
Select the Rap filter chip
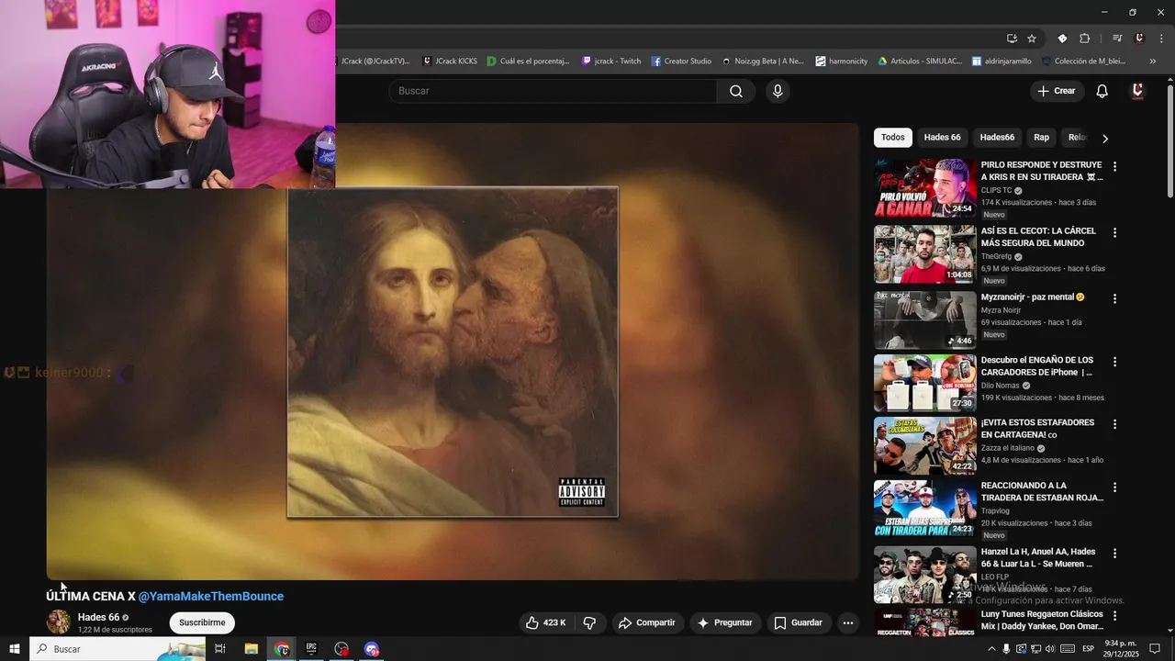[1041, 138]
